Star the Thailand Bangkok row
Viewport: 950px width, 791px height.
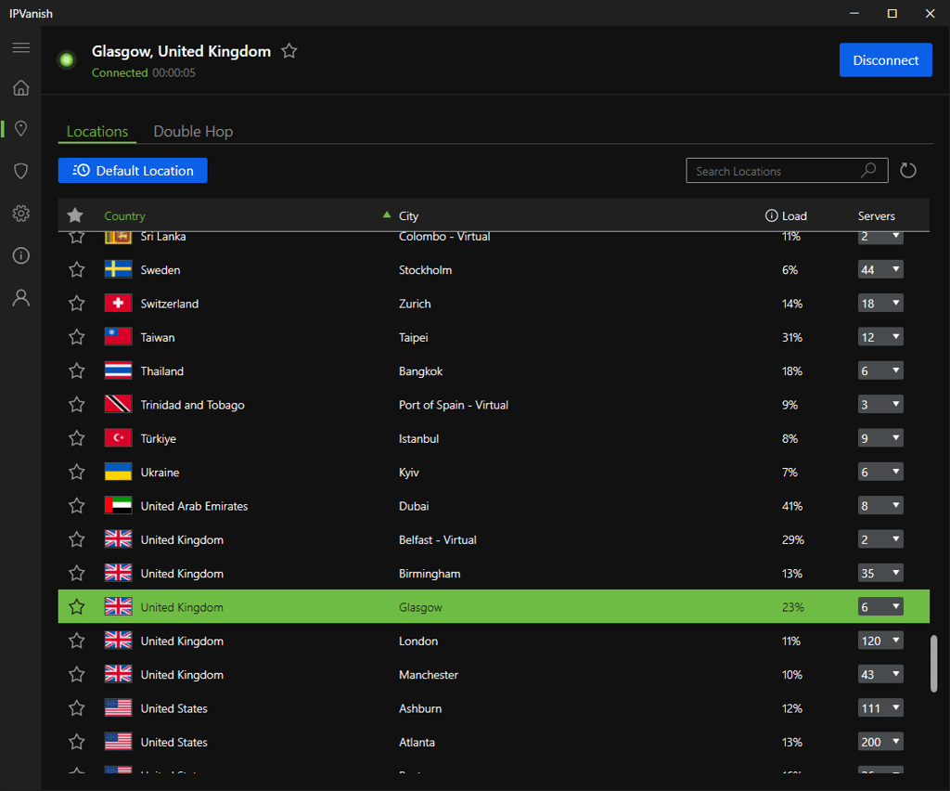click(76, 371)
